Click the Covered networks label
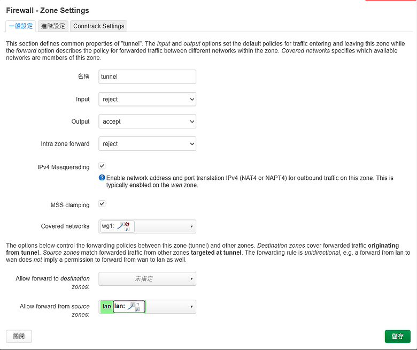 coord(65,226)
